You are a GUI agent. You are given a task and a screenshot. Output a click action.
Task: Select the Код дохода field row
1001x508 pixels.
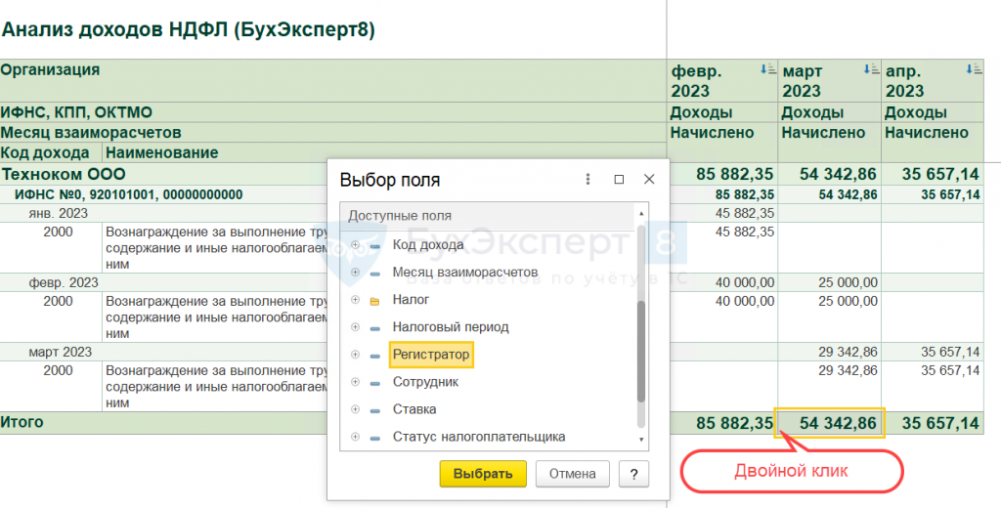click(x=428, y=245)
